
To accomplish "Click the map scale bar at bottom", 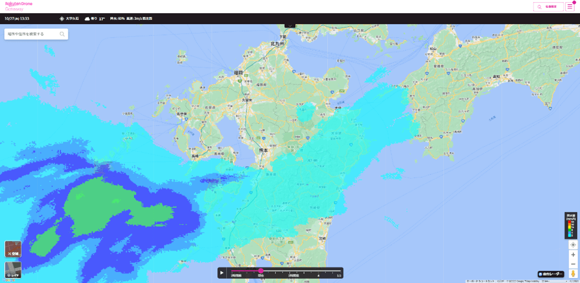I will [554, 281].
